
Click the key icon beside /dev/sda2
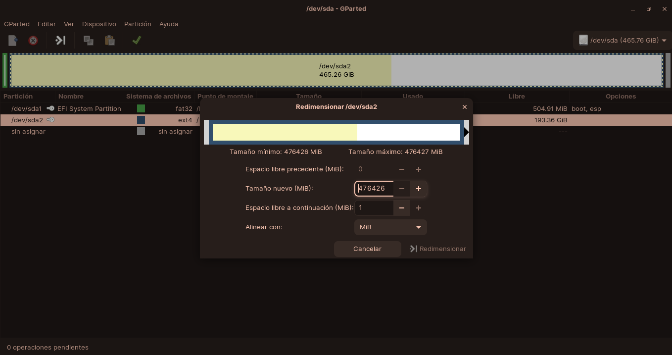coord(50,120)
